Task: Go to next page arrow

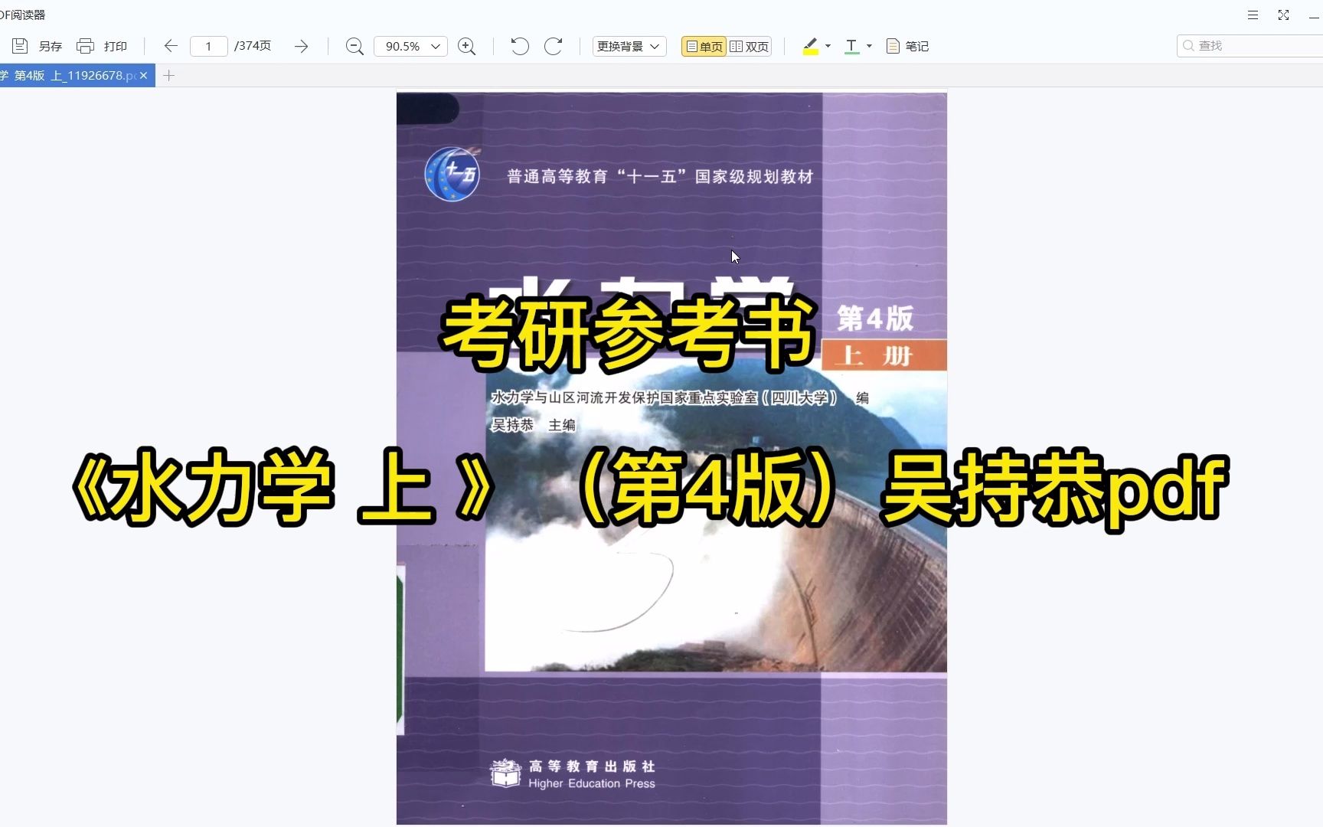Action: click(301, 46)
